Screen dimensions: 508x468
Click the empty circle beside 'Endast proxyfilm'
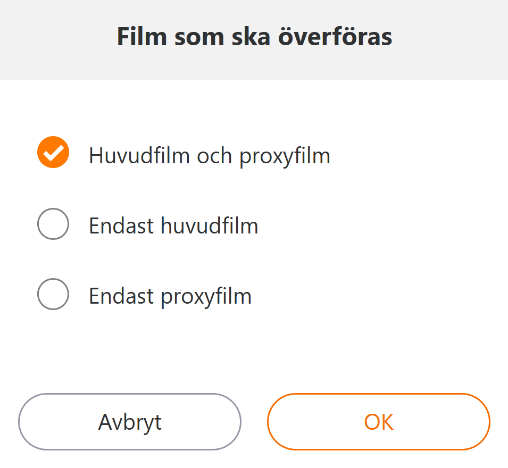pos(53,294)
